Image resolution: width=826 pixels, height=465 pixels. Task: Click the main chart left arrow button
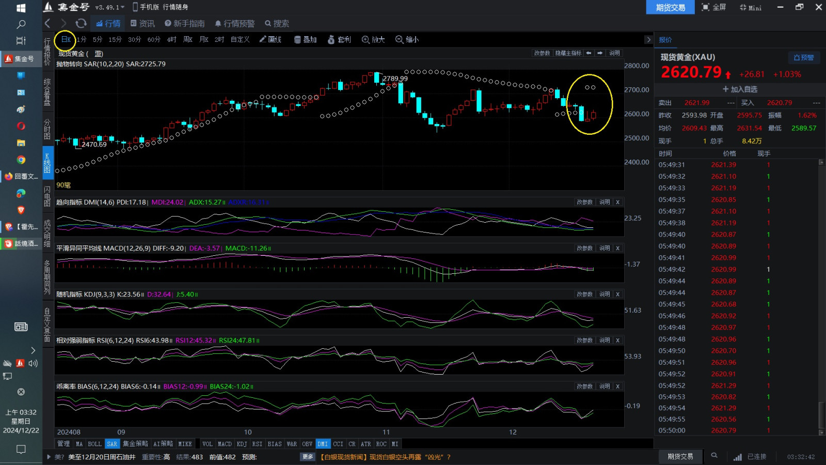click(x=589, y=53)
